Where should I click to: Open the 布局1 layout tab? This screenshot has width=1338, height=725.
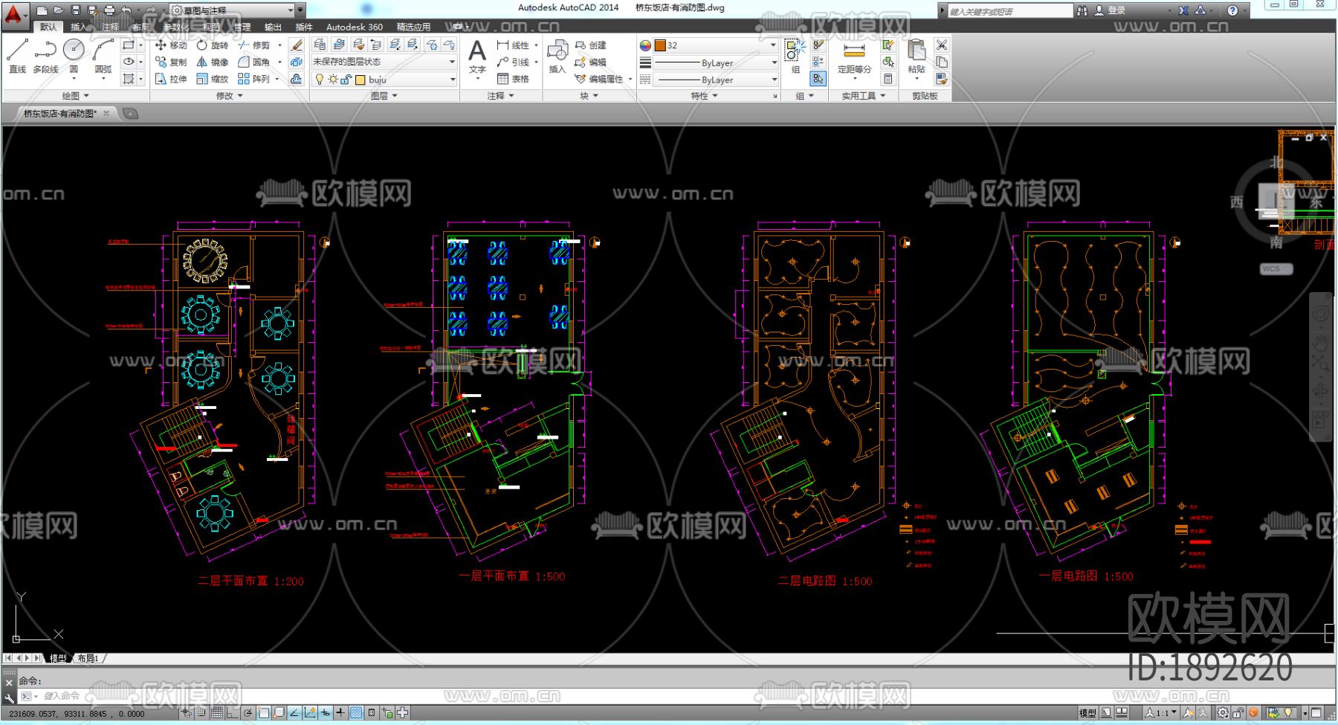point(88,658)
